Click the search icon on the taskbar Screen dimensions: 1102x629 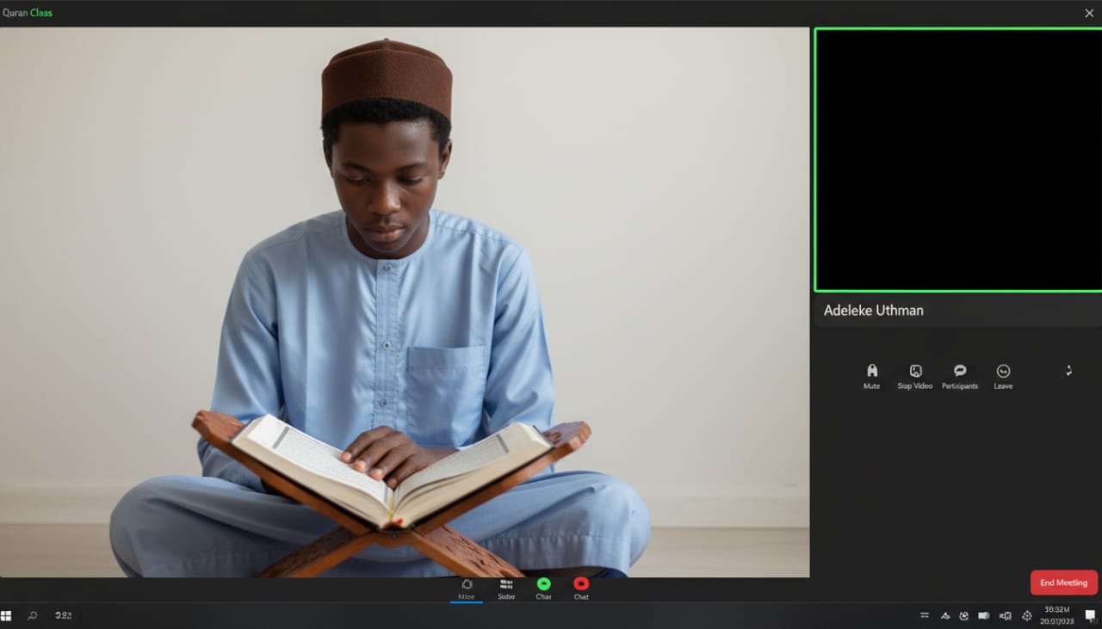[32, 615]
